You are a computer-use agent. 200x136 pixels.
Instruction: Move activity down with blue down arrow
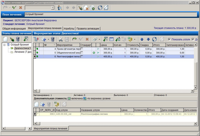148,39
